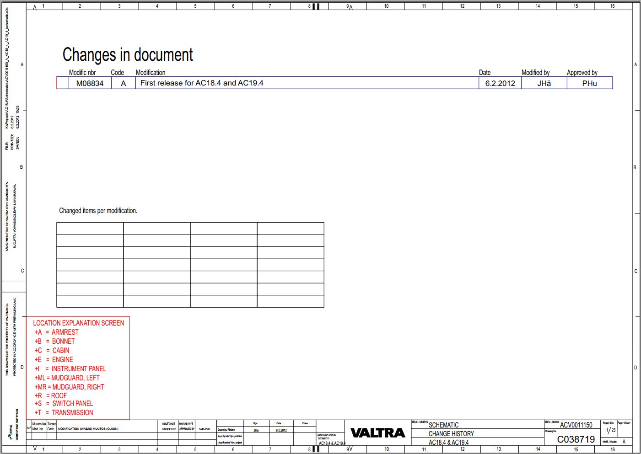Select the Approved by value "PHu"
Image resolution: width=641 pixels, height=454 pixels.
(589, 83)
